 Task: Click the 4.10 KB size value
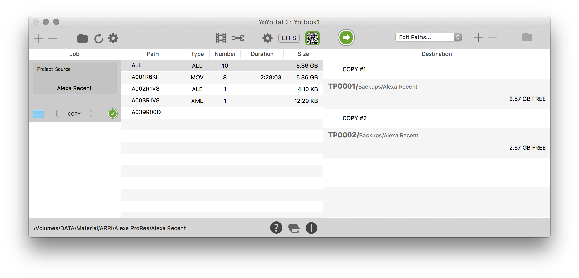(x=308, y=89)
